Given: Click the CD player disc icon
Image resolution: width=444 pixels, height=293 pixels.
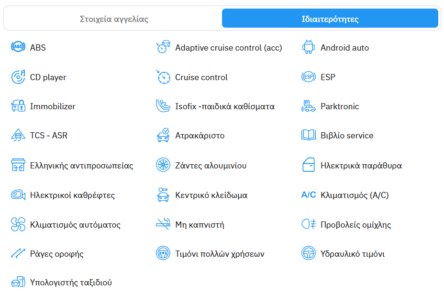Looking at the screenshot, I should point(18,77).
